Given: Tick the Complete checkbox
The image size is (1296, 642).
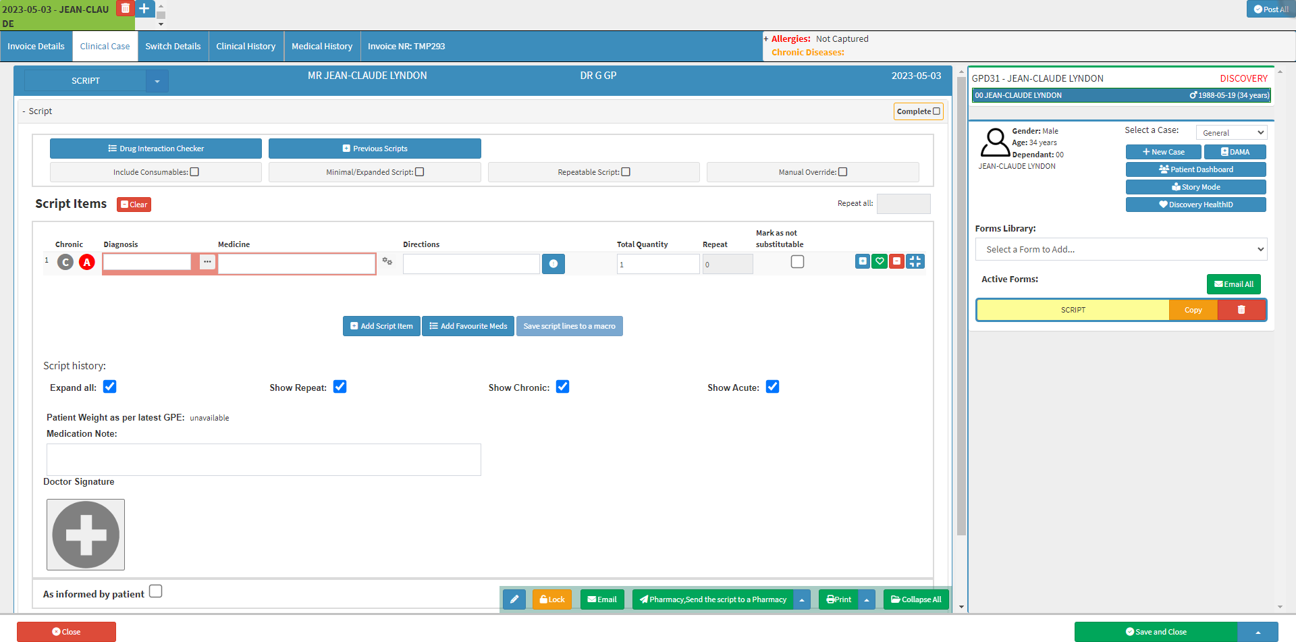Looking at the screenshot, I should [x=936, y=111].
